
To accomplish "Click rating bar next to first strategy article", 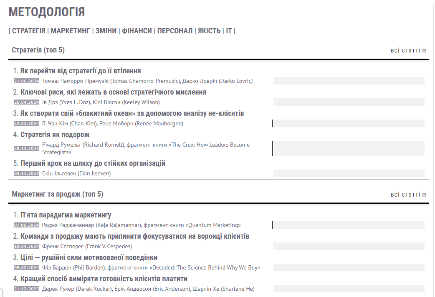I will click(348, 81).
